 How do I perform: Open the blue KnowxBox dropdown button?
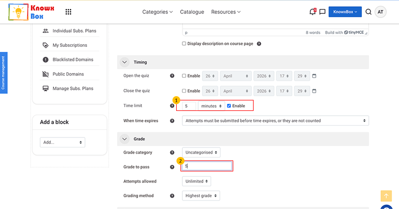click(345, 12)
